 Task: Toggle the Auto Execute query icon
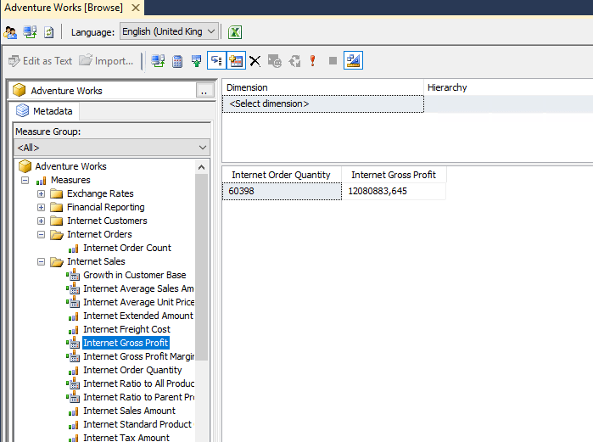[216, 60]
